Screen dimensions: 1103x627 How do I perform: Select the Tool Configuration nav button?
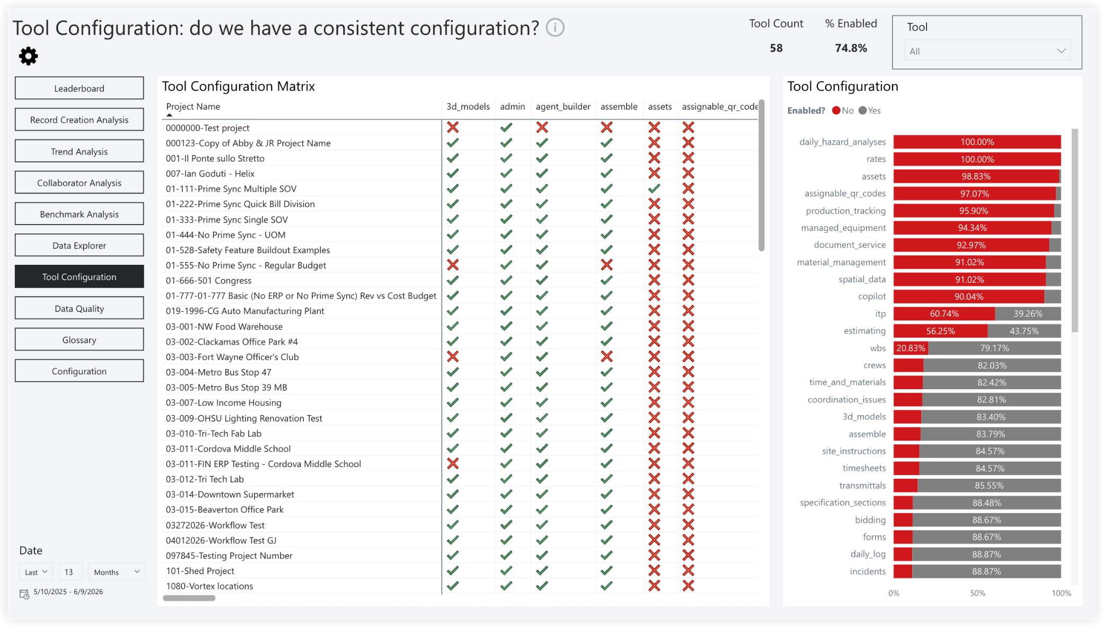(79, 277)
